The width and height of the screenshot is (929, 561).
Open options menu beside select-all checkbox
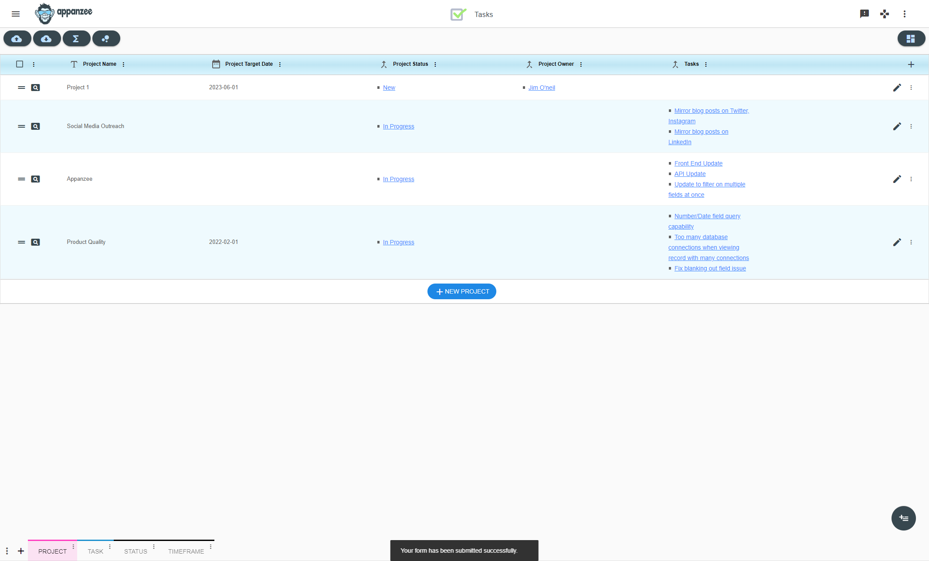(34, 64)
